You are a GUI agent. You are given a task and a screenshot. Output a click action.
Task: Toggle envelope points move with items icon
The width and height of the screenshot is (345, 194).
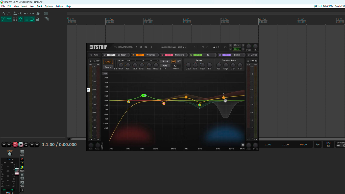[20, 19]
